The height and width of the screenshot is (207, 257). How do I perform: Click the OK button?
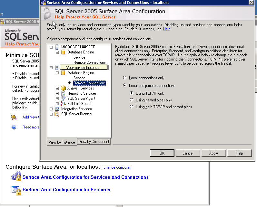(x=162, y=153)
